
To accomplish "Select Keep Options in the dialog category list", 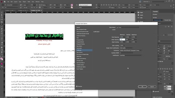I will click(79, 46).
